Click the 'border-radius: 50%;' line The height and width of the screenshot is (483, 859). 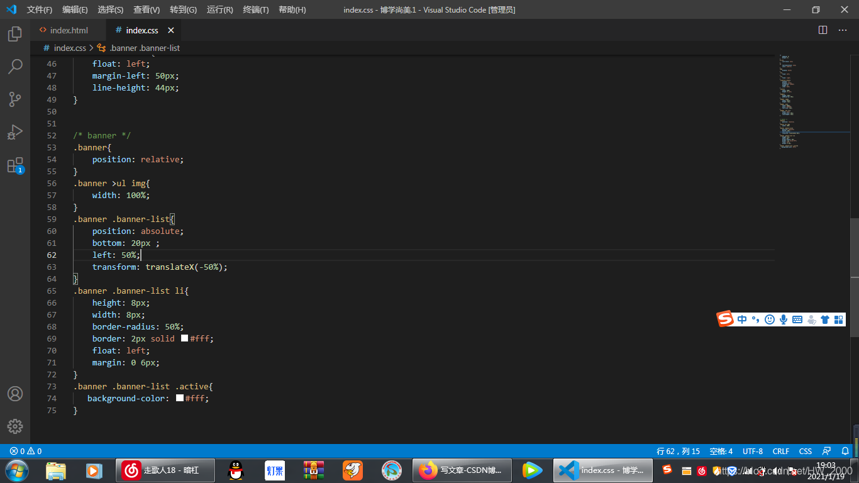pos(138,326)
